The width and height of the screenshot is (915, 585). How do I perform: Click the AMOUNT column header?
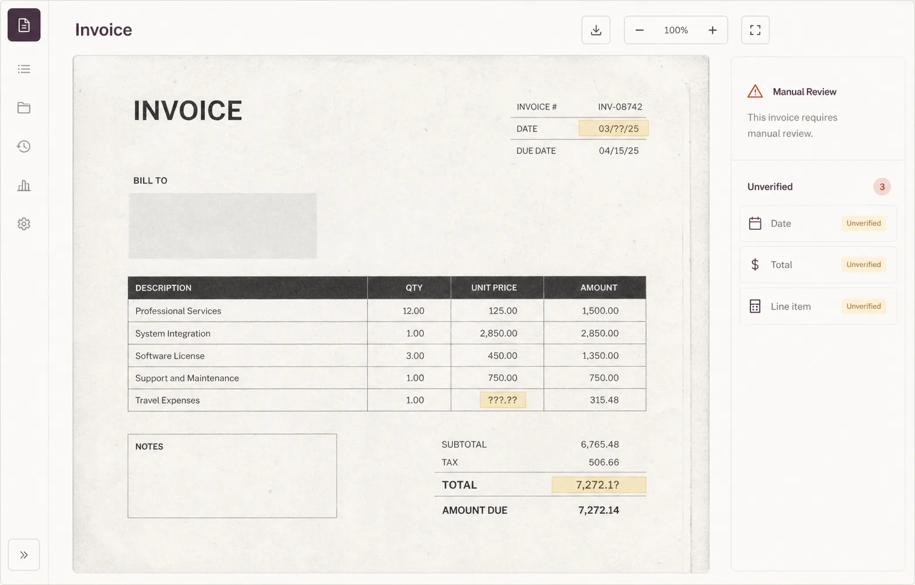pos(599,288)
